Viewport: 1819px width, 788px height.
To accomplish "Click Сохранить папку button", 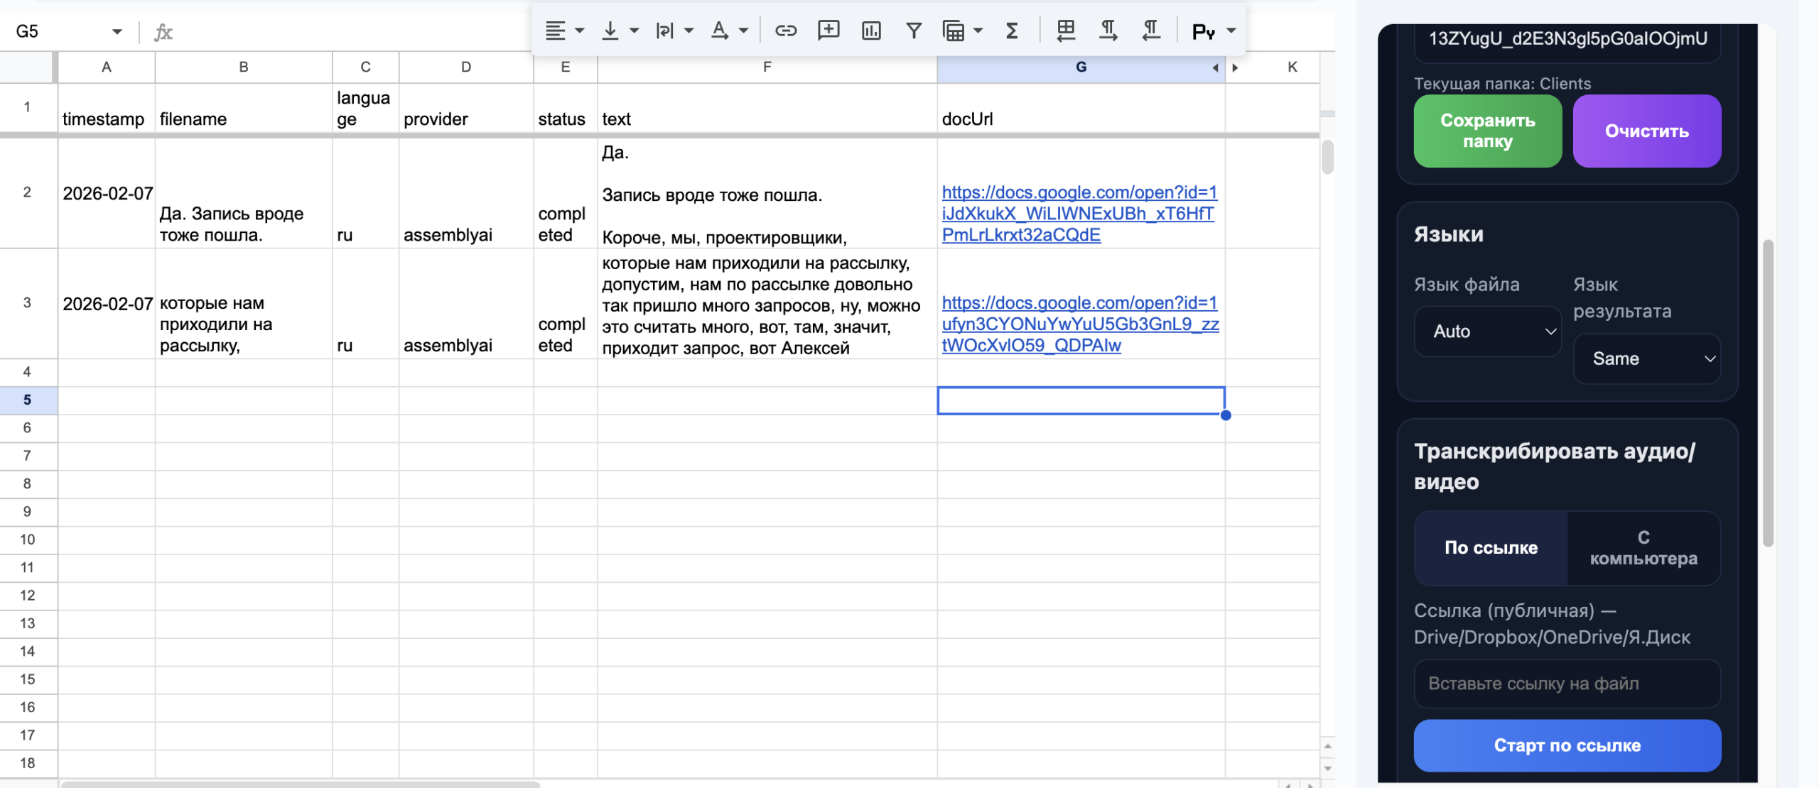I will (x=1488, y=131).
